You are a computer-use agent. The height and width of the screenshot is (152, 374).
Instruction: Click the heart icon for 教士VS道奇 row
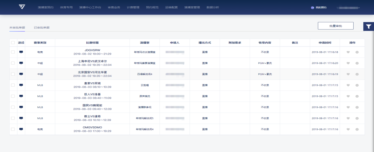click(x=348, y=118)
